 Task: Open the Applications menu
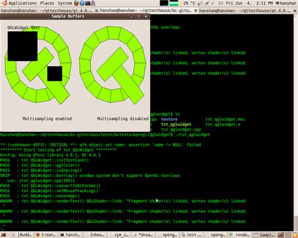[22, 3]
